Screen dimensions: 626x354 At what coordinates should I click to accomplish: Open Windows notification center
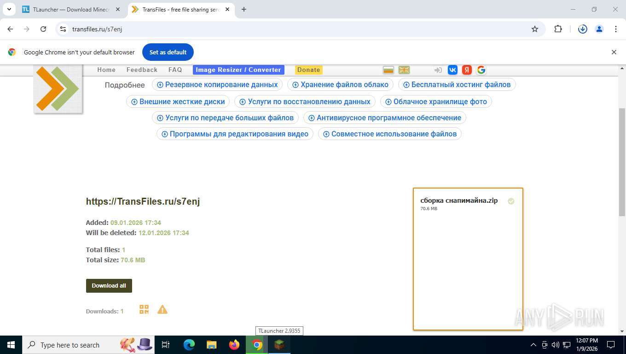611,345
